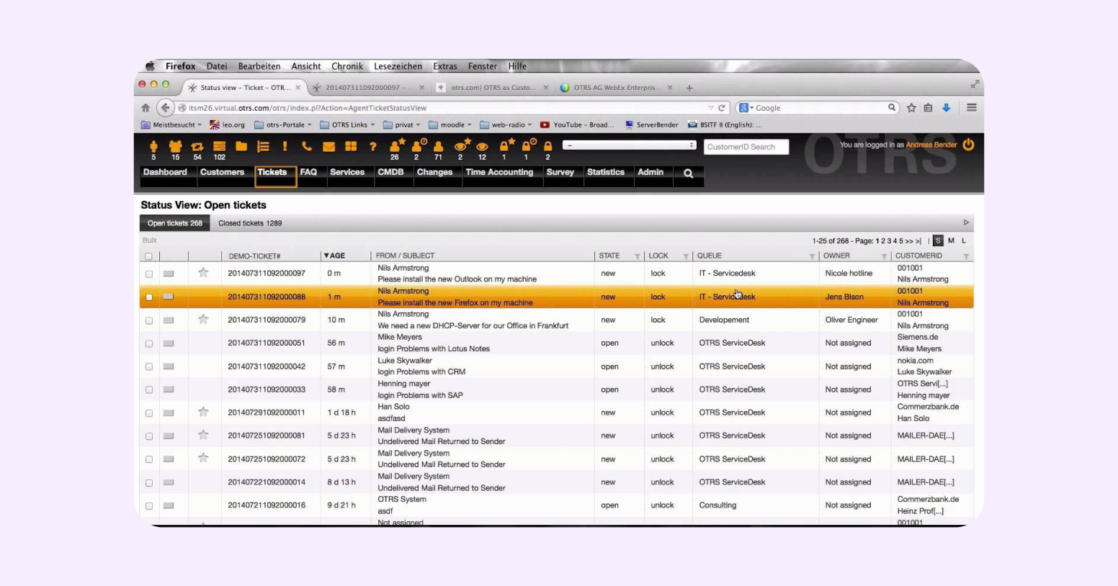Go to page 5 of ticket list

click(x=900, y=241)
